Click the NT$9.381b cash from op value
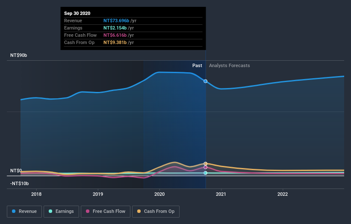 (115, 42)
